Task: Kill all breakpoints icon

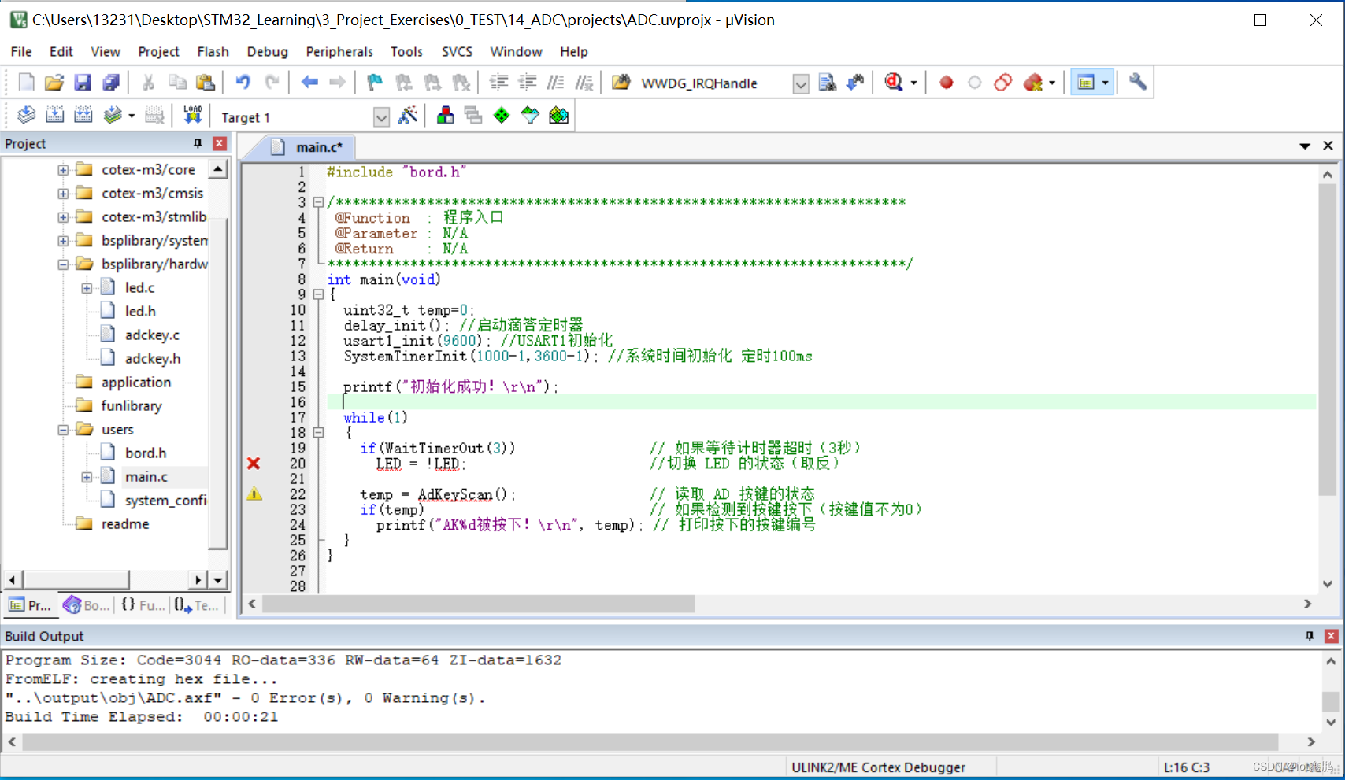Action: pos(1033,83)
